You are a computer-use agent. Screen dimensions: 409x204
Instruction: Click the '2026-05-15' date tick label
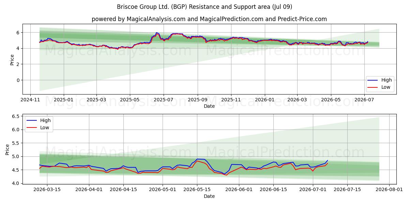(197, 190)
